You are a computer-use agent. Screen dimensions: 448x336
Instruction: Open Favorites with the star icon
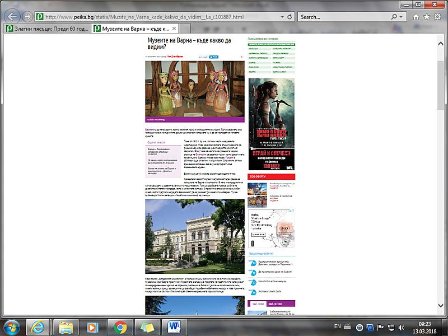coord(427,17)
